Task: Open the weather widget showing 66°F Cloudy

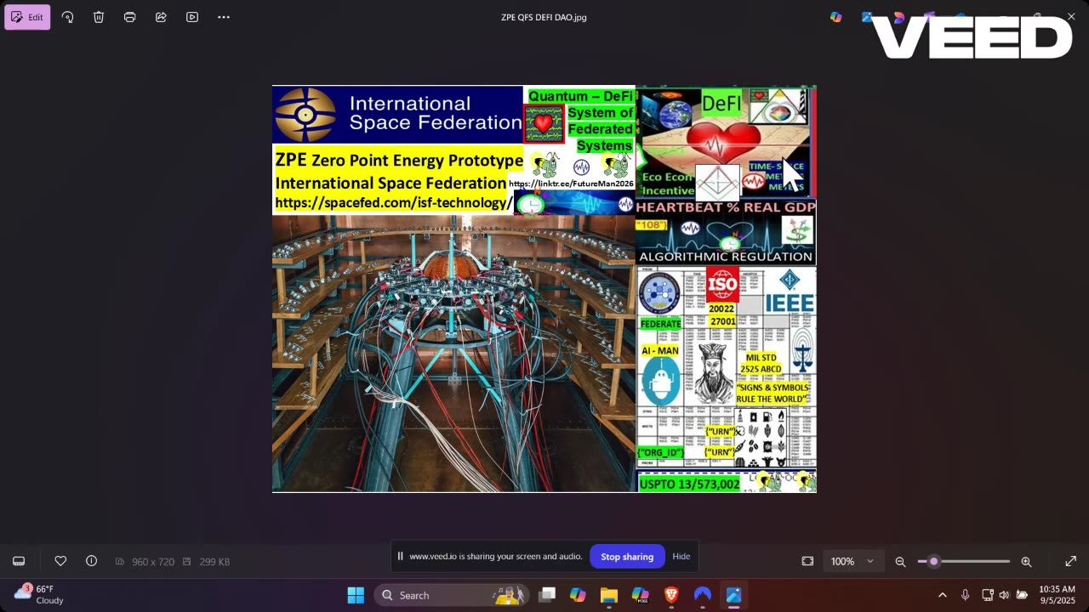Action: pos(39,594)
